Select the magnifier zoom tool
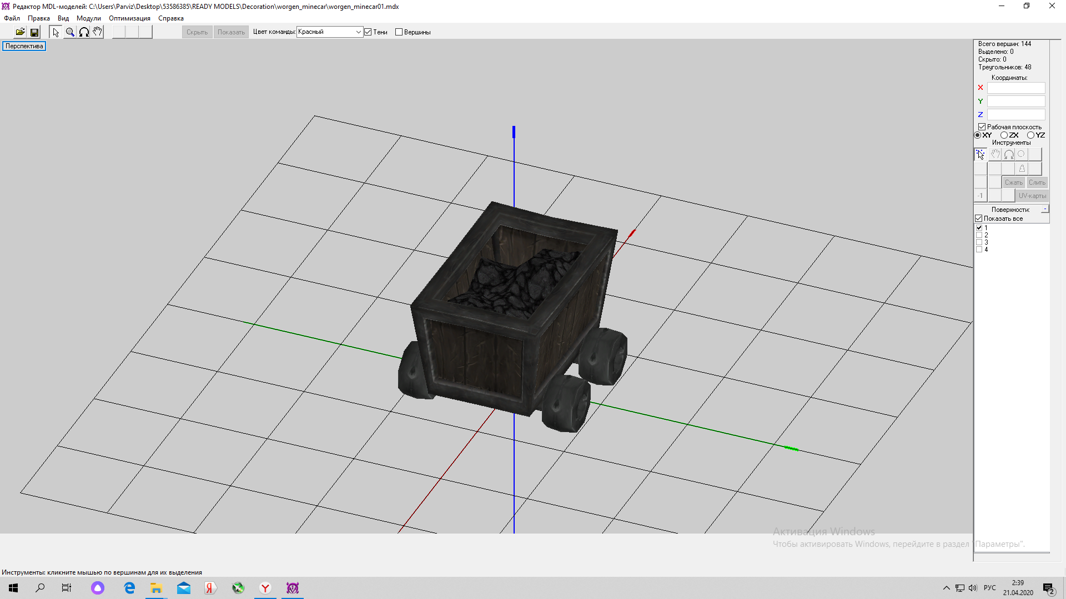 tap(70, 32)
